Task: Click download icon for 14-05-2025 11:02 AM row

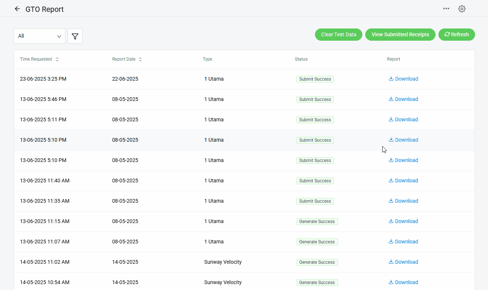Action: click(x=391, y=262)
